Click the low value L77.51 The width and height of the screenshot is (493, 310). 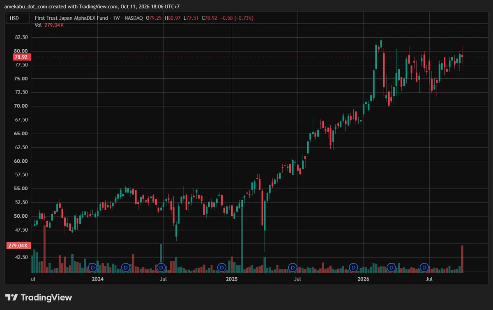(x=191, y=18)
